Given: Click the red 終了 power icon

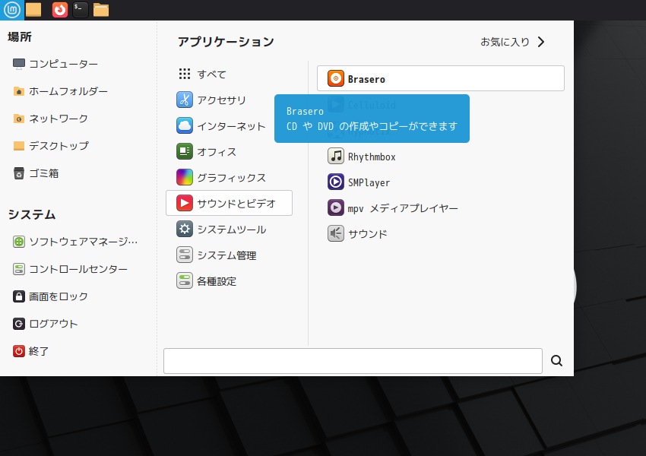Looking at the screenshot, I should [x=18, y=351].
